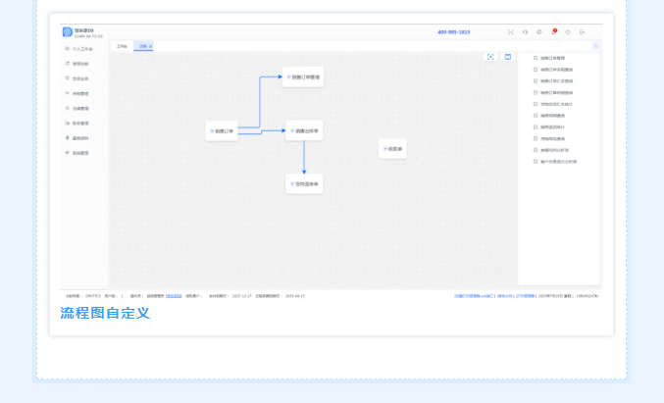Open customer support headset icon
Screen dimensions: 664x403
coord(525,32)
